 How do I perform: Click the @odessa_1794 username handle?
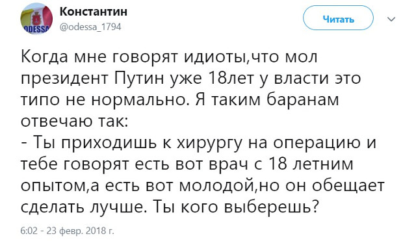pyautogui.click(x=90, y=27)
